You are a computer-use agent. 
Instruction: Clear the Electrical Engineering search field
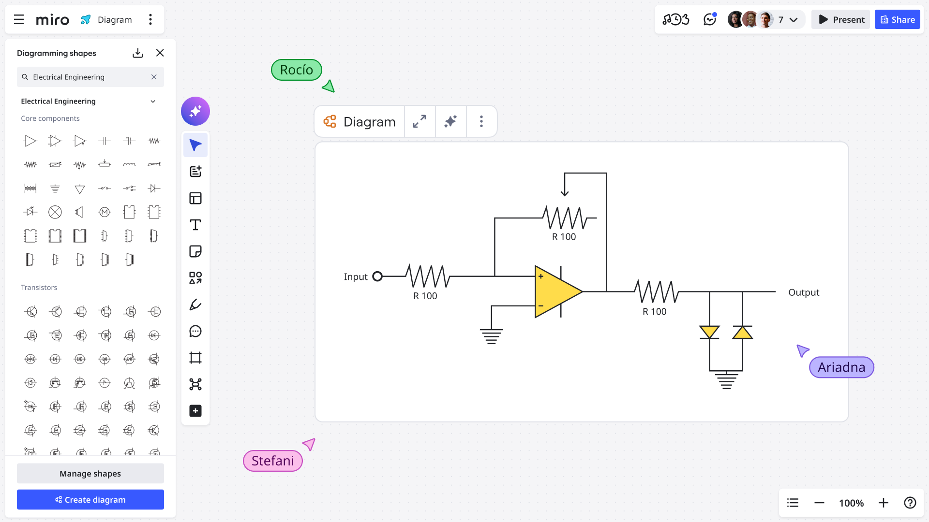point(154,77)
